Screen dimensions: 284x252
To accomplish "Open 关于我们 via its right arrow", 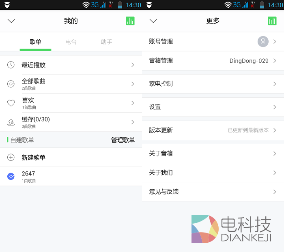I will coord(275,173).
